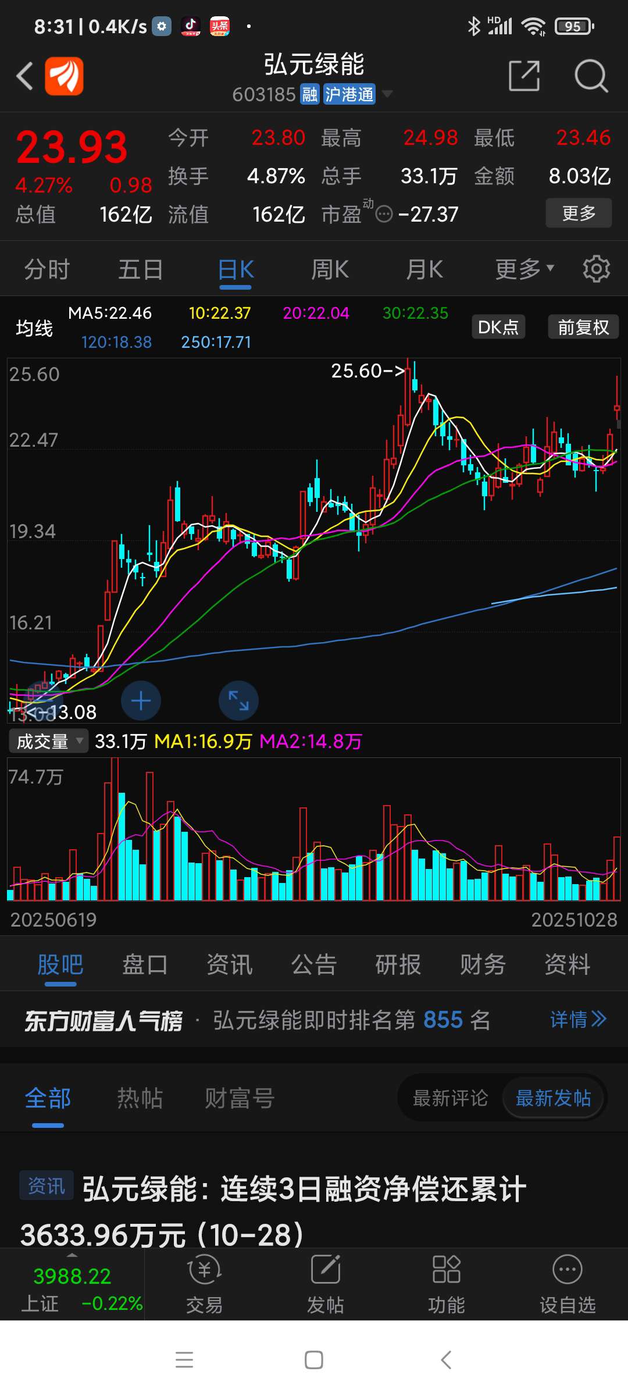Switch to 最新评论 sorting

click(x=451, y=1098)
